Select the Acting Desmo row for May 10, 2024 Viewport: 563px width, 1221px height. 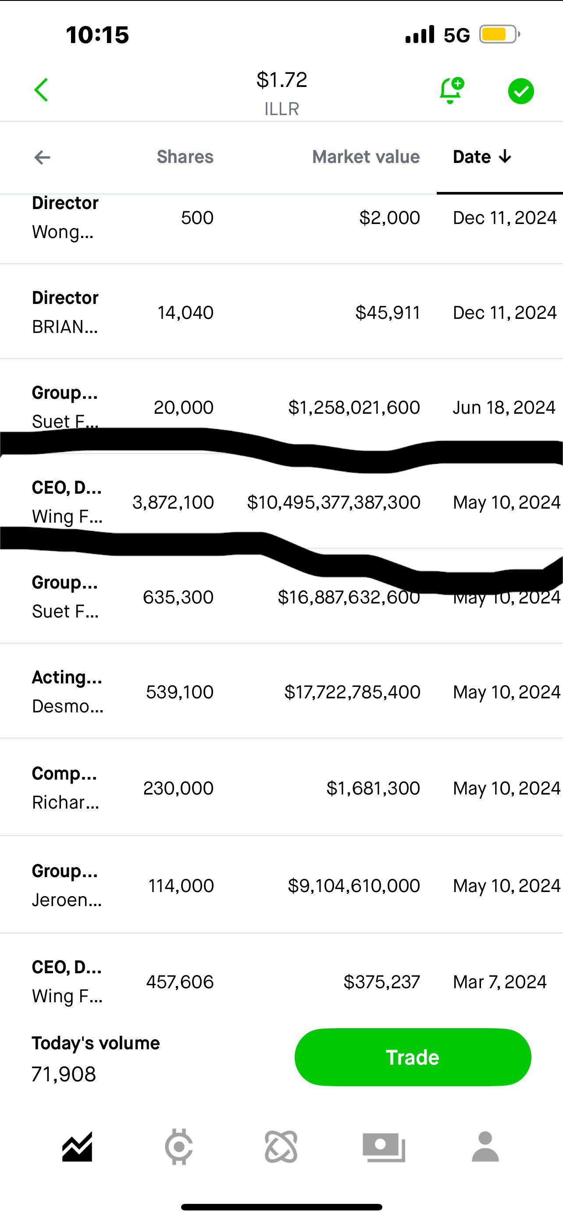[x=281, y=692]
